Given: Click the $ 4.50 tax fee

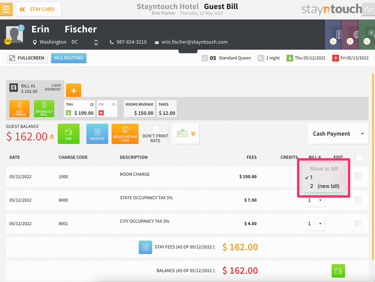Looking at the screenshot, I should (x=250, y=224).
